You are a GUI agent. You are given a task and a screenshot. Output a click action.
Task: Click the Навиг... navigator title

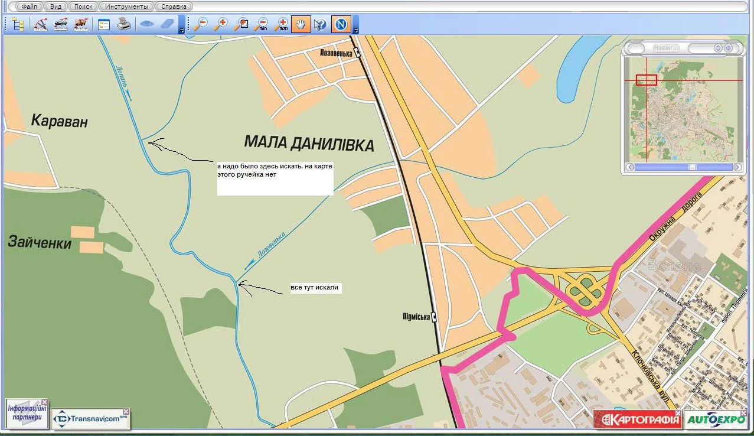tap(667, 48)
